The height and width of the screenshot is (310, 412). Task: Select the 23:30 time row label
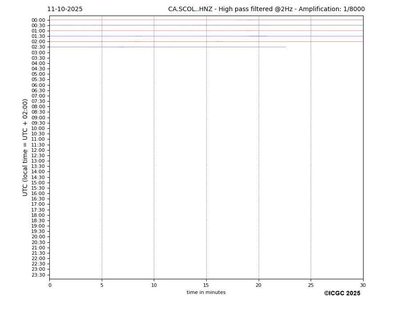click(x=38, y=275)
